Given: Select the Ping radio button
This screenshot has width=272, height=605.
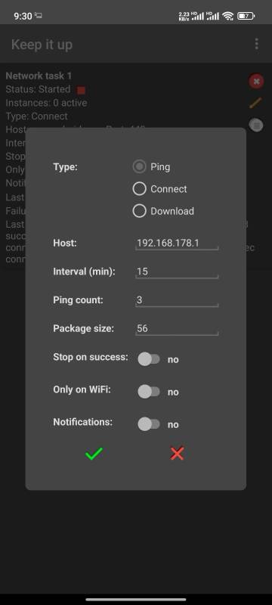Looking at the screenshot, I should pos(140,166).
